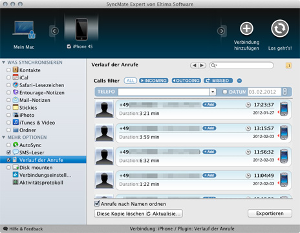
Task: Open the TELEFO number dropdown arrow
Action: [213, 92]
